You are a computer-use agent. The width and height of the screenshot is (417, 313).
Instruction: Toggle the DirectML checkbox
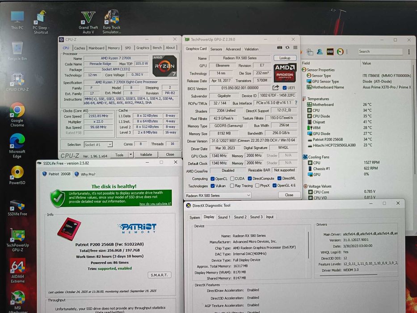279,178
